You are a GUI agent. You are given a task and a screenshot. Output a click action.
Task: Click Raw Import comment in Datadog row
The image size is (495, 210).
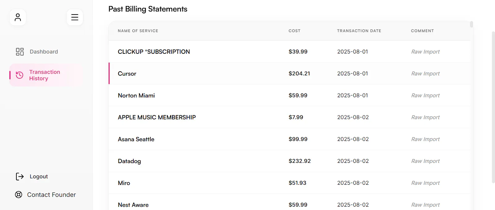point(425,161)
